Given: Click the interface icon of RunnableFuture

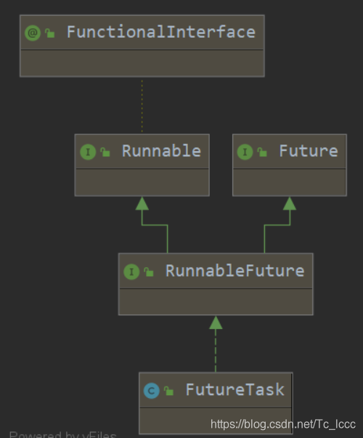Looking at the screenshot, I should coord(131,272).
